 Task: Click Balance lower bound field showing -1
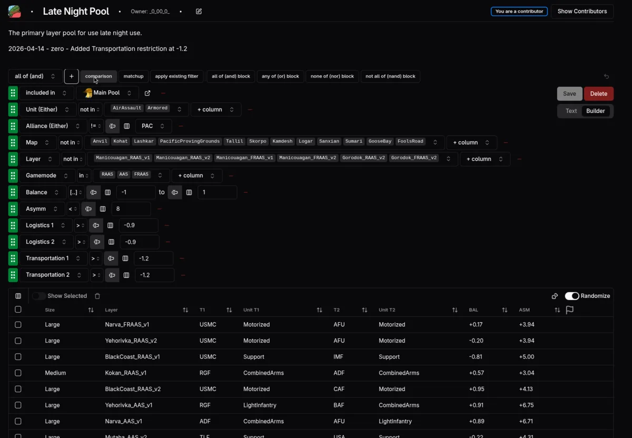[136, 192]
